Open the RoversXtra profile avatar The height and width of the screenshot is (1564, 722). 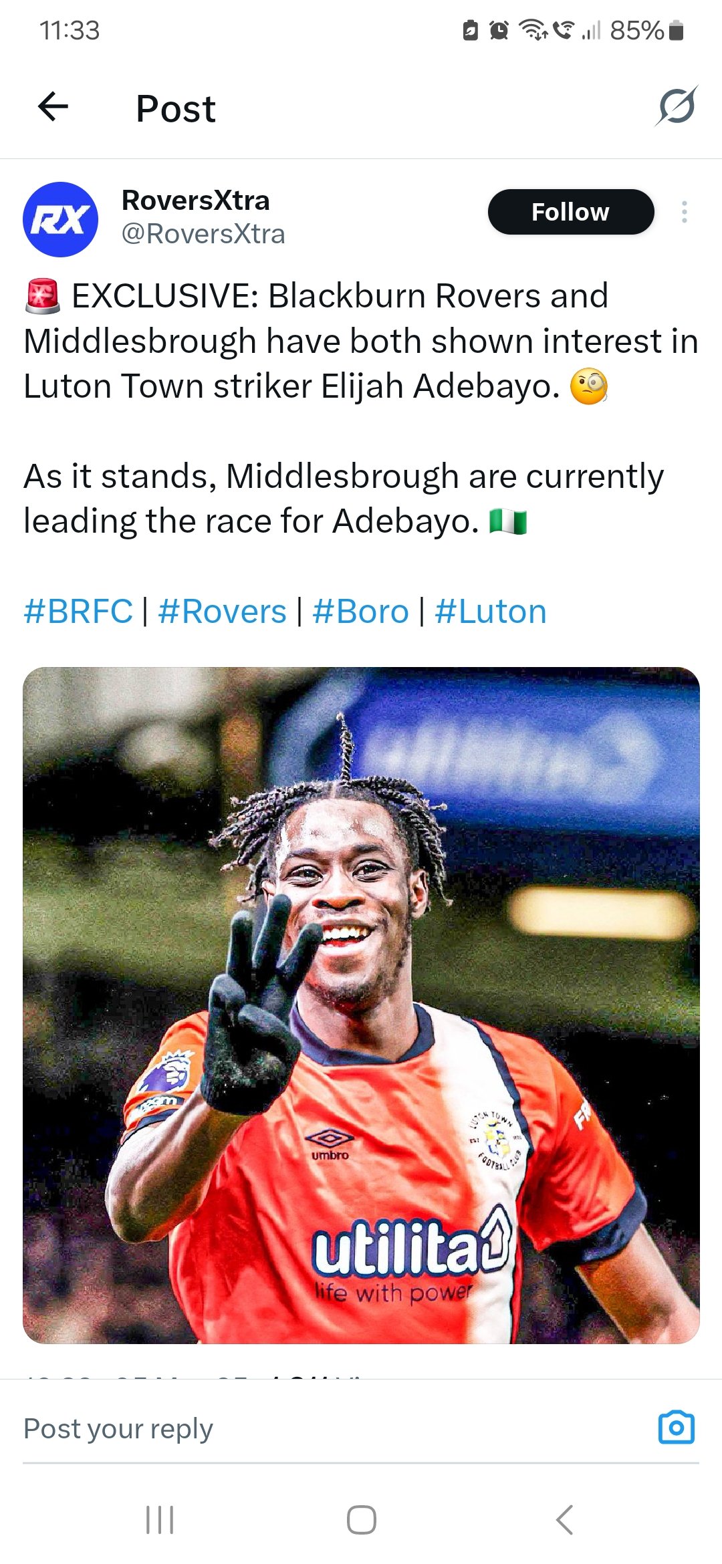click(x=61, y=219)
